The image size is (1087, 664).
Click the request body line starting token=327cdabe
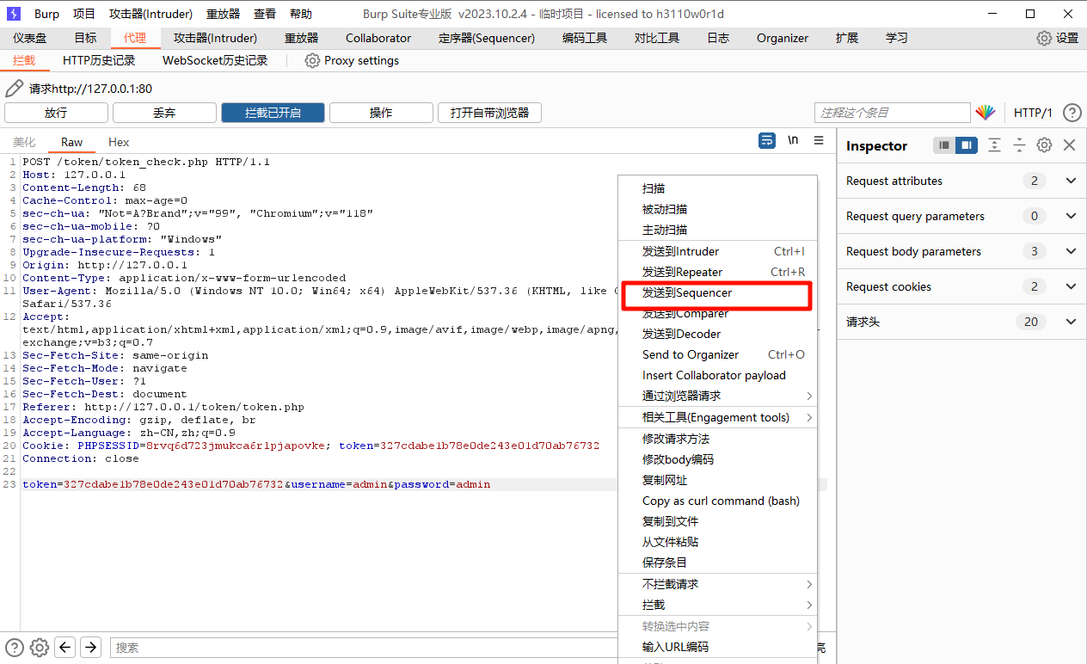click(256, 484)
